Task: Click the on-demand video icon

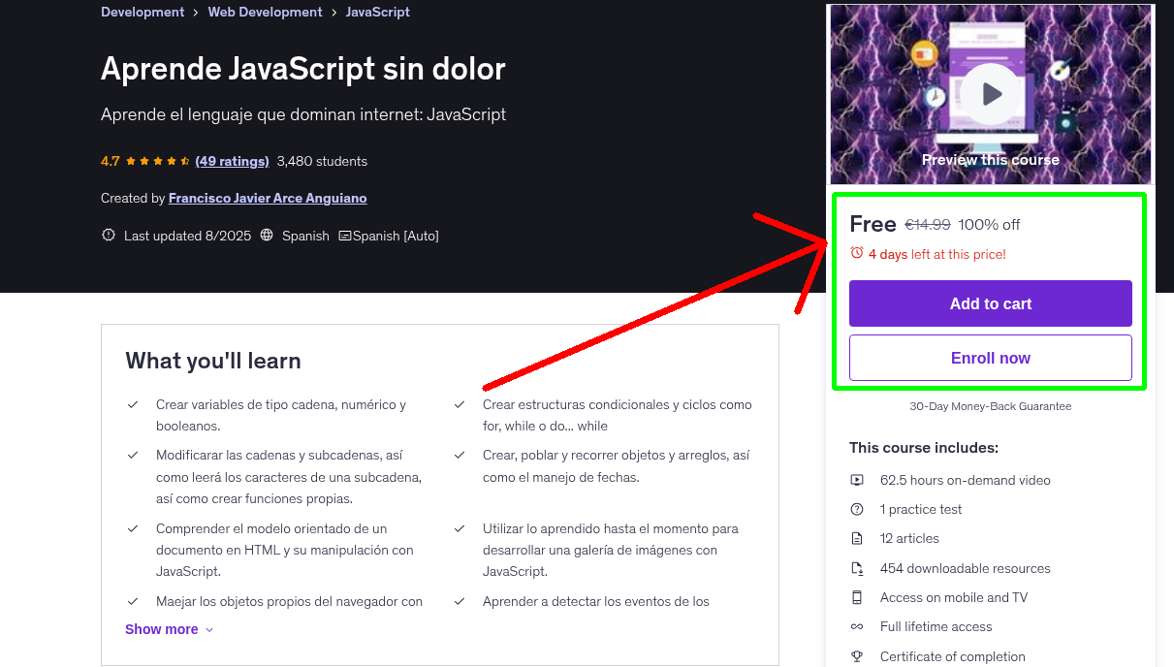Action: pos(857,479)
